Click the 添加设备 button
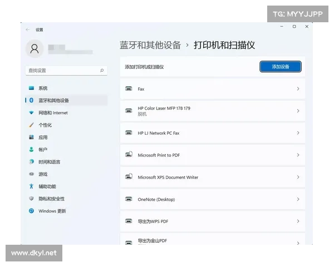334x267 pixels. (281, 67)
